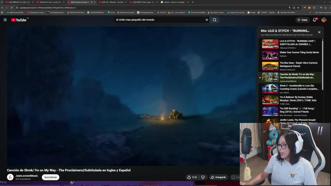Share the video with Compartir

pyautogui.click(x=218, y=177)
